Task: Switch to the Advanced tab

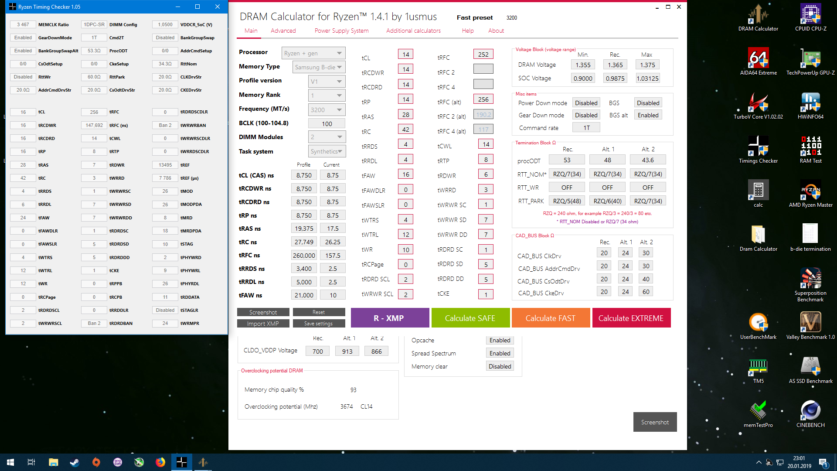Action: 283,31
